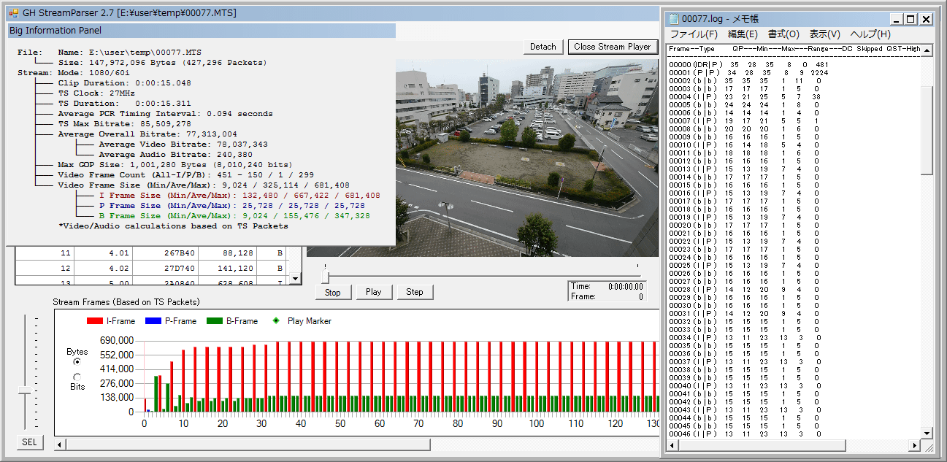Click the Notepad icon beside 00077.log
This screenshot has height=462, width=947.
pos(673,19)
